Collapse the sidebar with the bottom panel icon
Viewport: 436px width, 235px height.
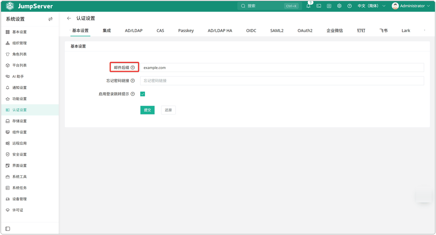click(8, 229)
